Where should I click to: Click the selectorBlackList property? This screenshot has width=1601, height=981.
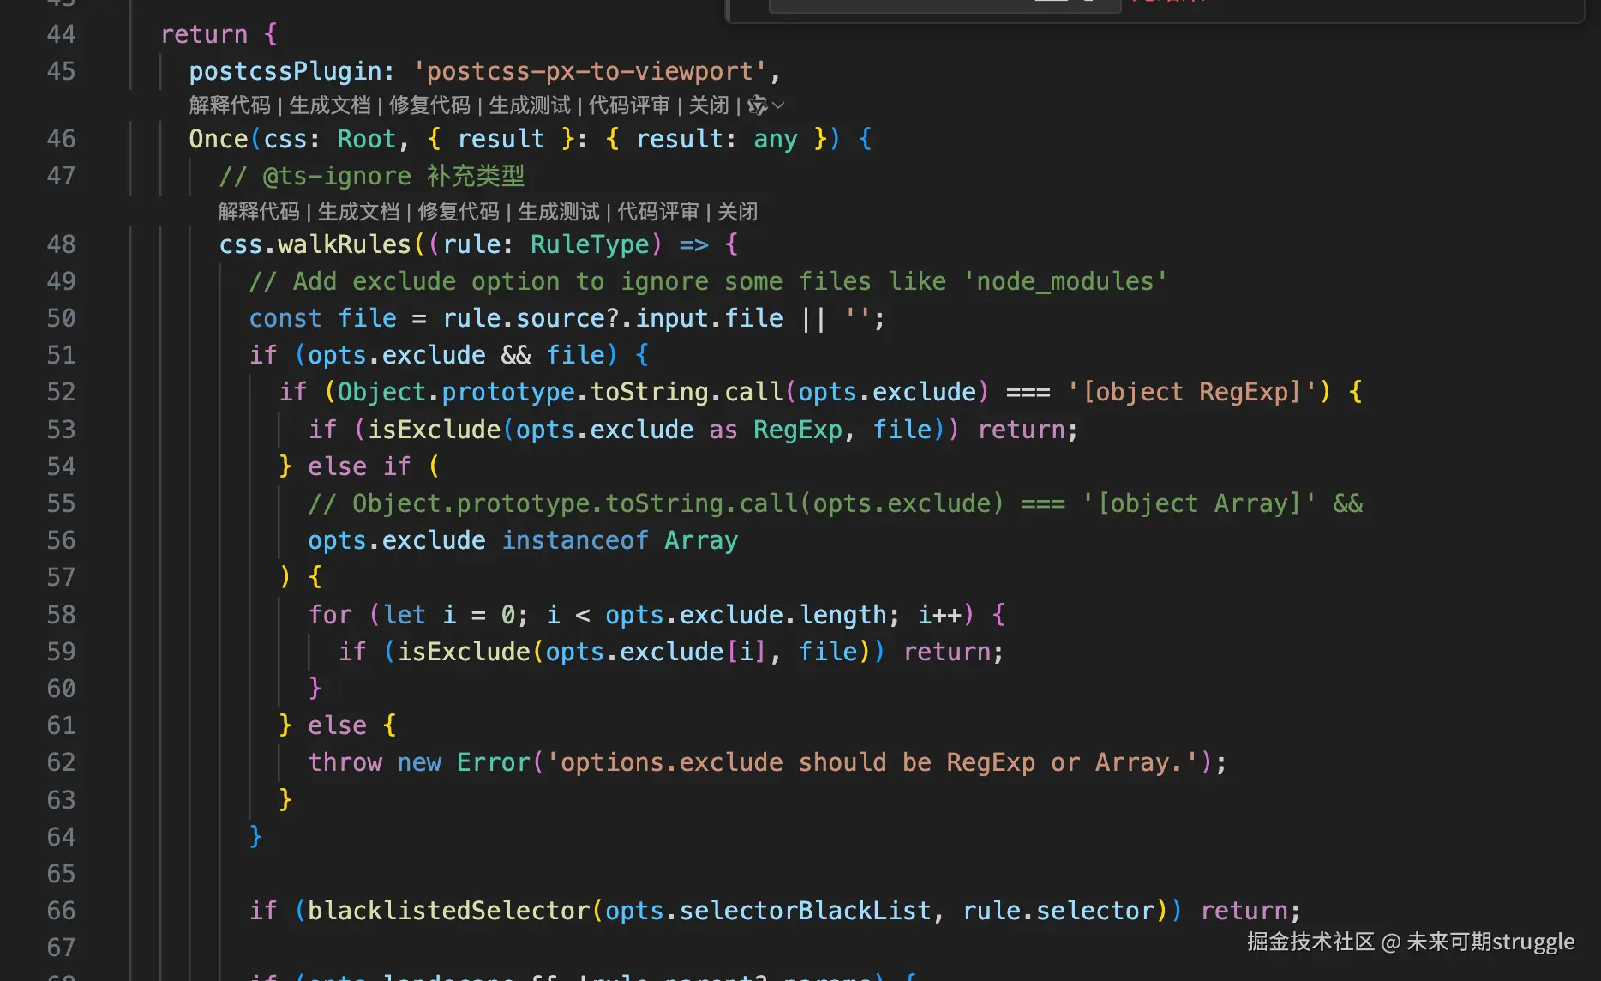[x=805, y=911]
